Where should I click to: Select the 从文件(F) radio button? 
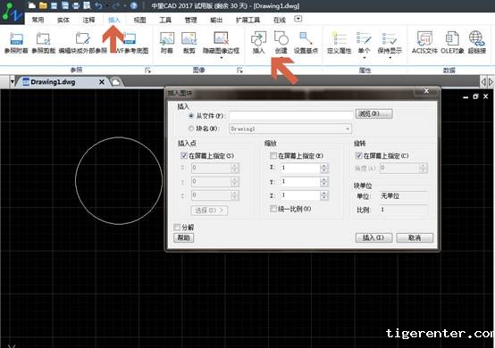pos(191,116)
